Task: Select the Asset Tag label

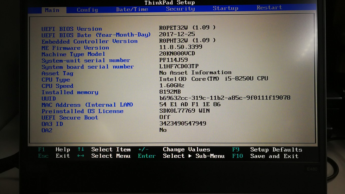Action: [58, 73]
